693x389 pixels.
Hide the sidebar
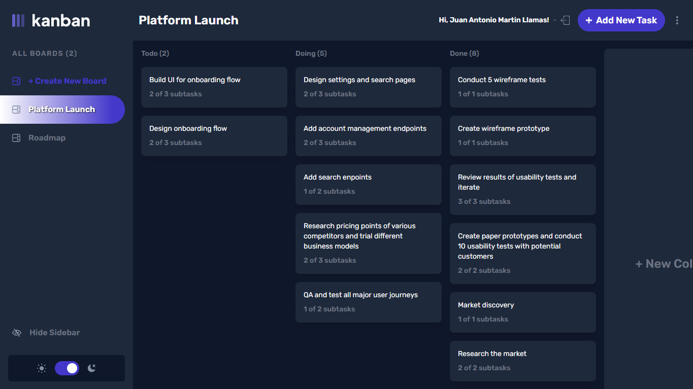54,332
